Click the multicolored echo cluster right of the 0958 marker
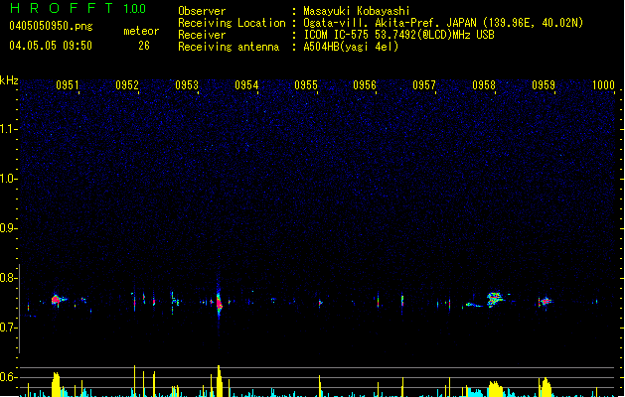 494,299
